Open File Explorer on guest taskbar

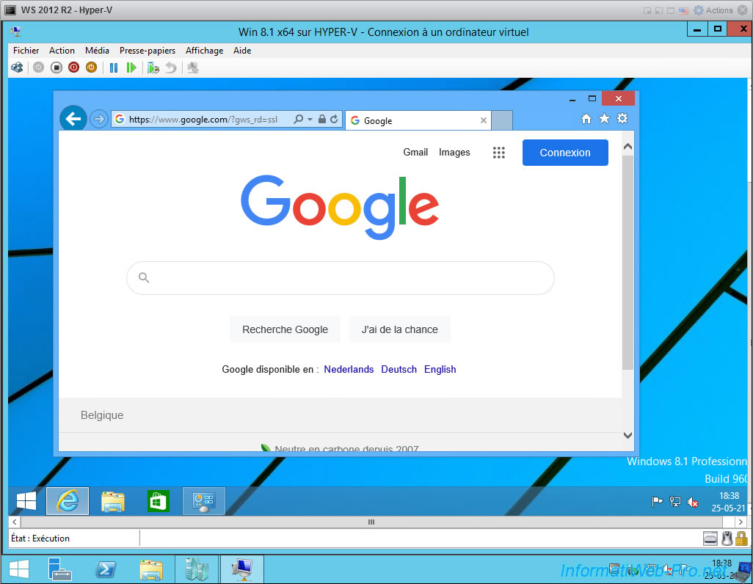pos(113,501)
